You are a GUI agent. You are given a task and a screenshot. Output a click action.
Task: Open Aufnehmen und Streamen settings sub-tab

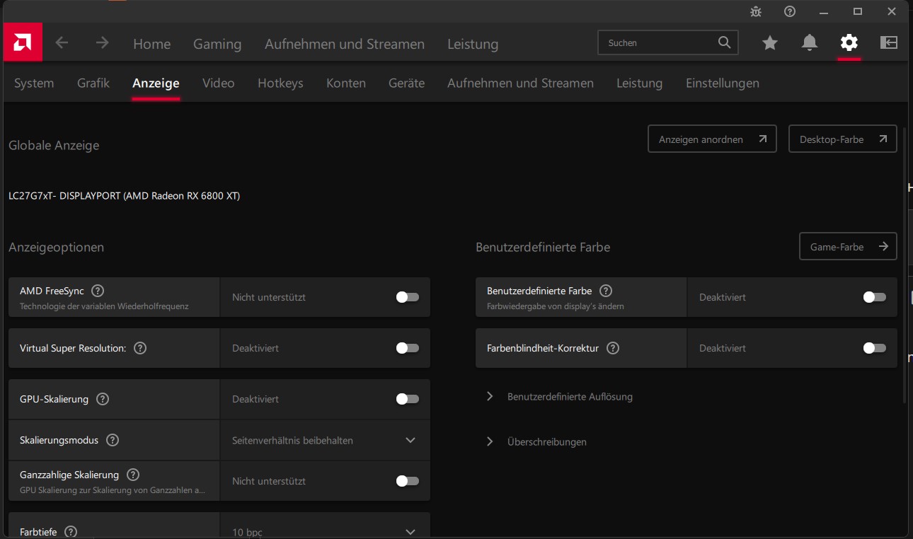[521, 83]
